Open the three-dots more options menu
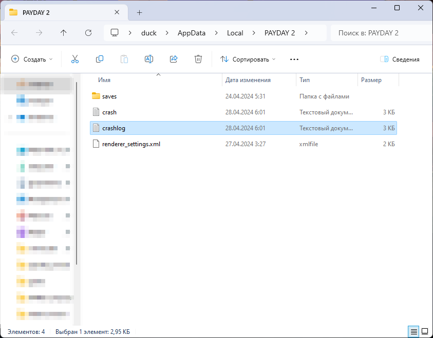 [294, 59]
